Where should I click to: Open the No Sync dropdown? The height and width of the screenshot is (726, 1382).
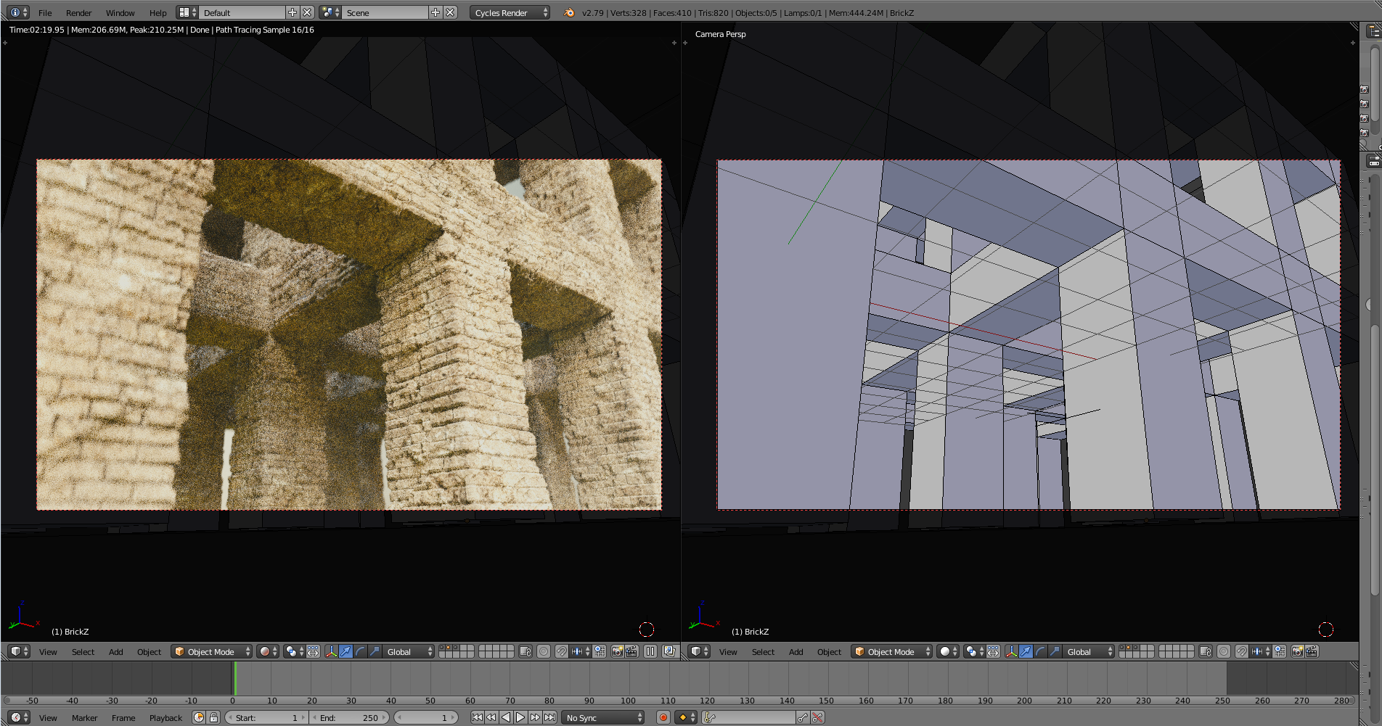coord(604,717)
